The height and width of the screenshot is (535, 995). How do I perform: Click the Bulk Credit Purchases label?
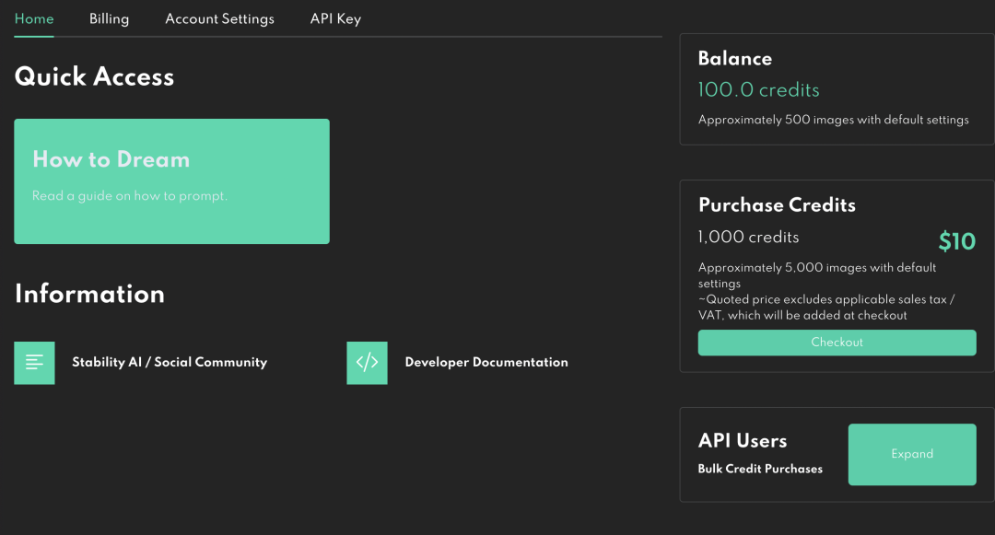pos(760,469)
